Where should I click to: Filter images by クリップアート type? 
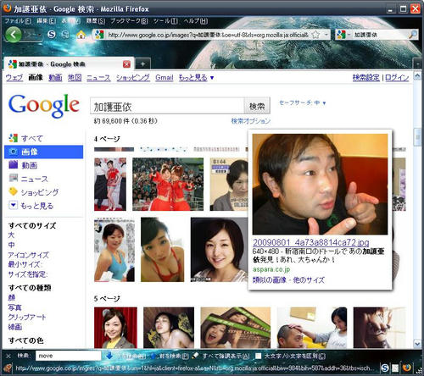click(x=27, y=317)
